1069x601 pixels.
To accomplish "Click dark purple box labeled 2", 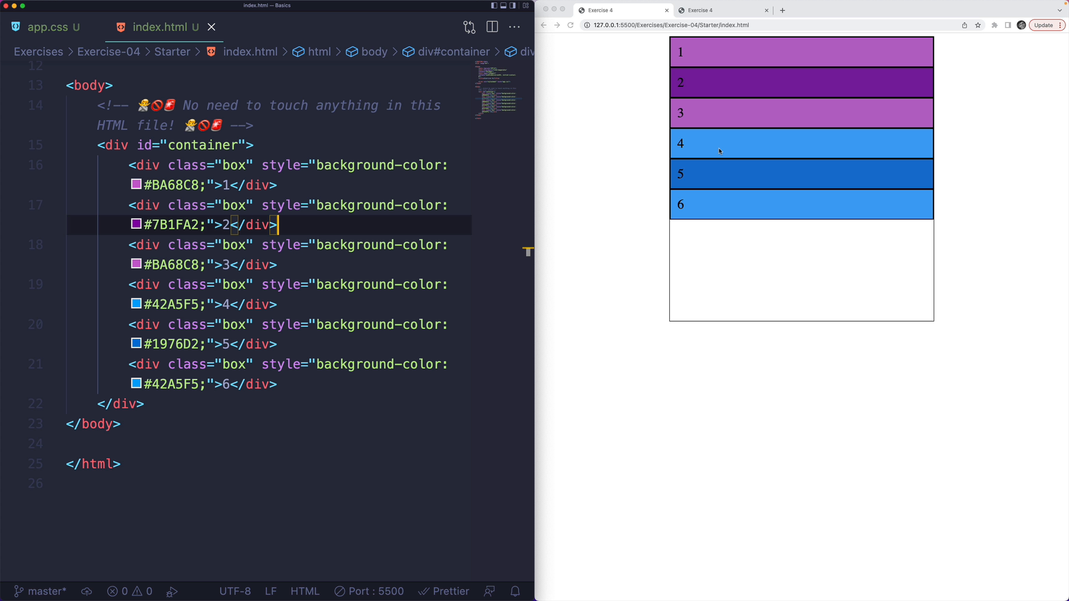I will coord(801,82).
